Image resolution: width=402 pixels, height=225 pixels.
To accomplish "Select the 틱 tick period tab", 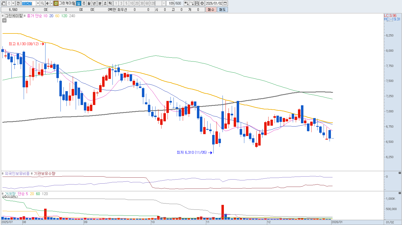I will 110,3.
